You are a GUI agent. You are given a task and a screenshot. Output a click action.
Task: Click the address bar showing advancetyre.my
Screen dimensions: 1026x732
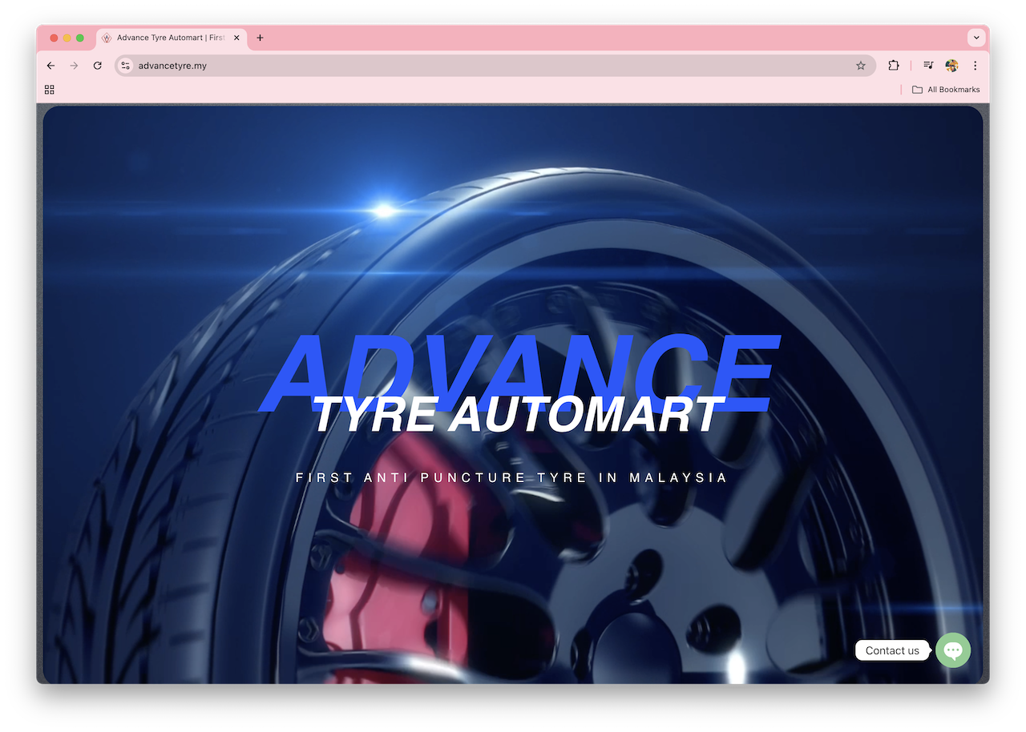pos(481,66)
